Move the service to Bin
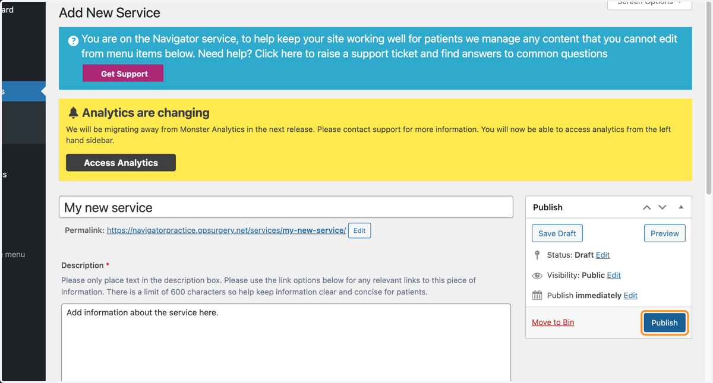Viewport: 713px width, 383px height. [553, 322]
